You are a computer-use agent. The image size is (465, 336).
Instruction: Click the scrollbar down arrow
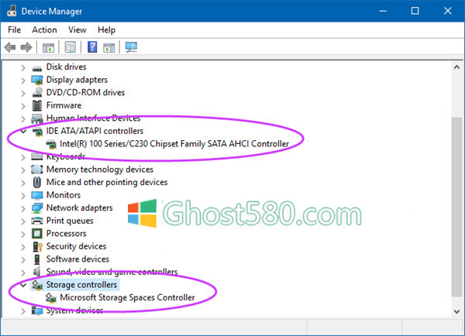456,311
